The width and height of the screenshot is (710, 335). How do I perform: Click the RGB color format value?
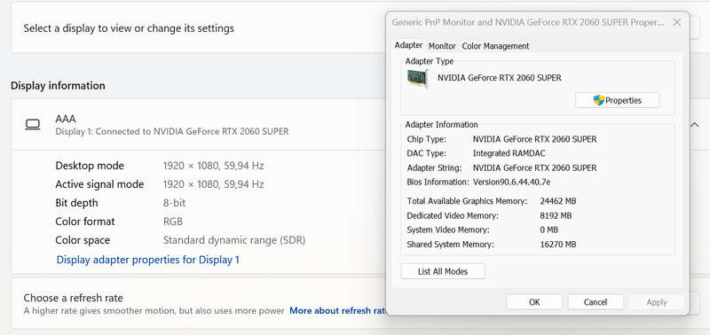coord(173,222)
